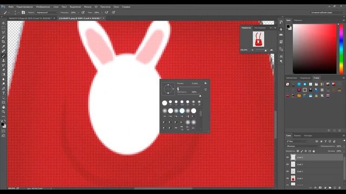Select the Type tool
346x194 pixels.
(x=3, y=93)
